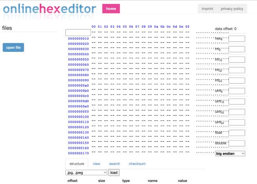The width and height of the screenshot is (257, 184).
Task: Click column header 0a
Action: (156, 27)
